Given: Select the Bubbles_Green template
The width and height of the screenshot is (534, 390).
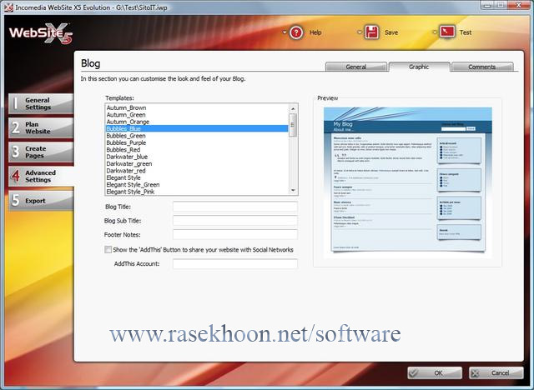Looking at the screenshot, I should (x=197, y=136).
